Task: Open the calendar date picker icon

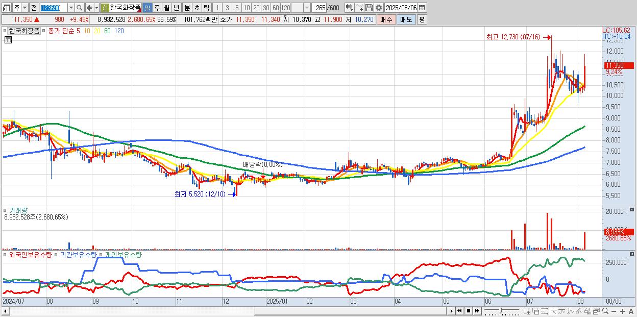Action: coord(422,8)
